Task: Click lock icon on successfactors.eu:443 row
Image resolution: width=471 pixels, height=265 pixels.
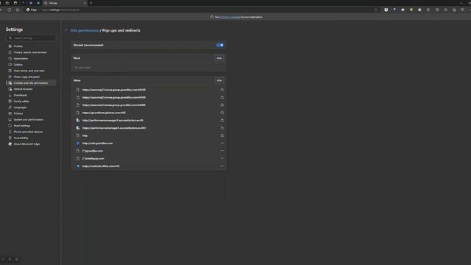Action: tap(222, 128)
